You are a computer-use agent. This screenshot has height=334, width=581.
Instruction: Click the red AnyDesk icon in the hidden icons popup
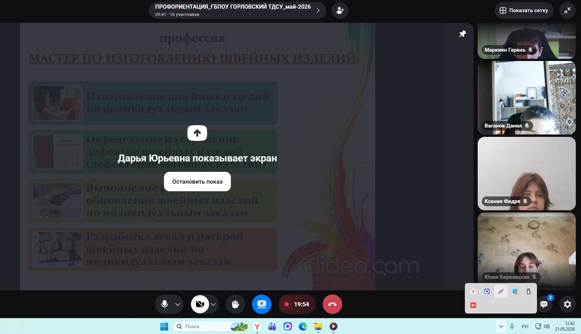pyautogui.click(x=473, y=305)
